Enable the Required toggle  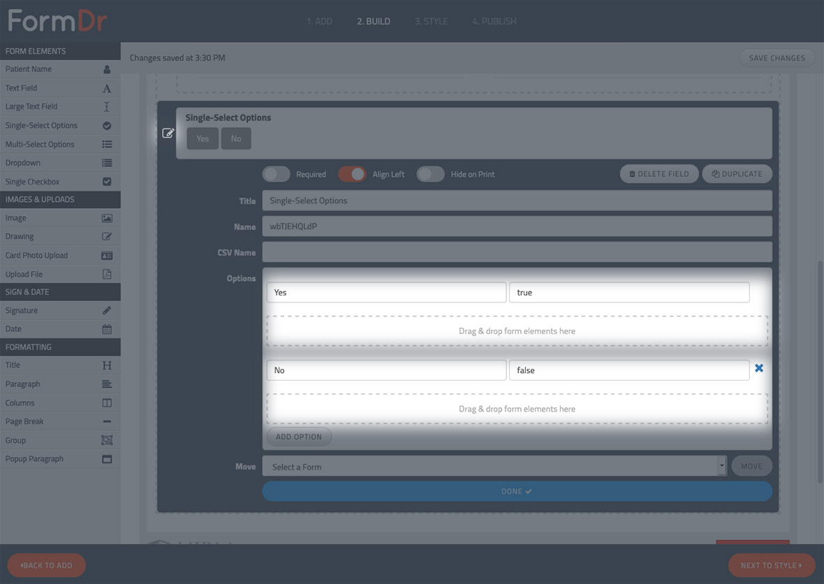click(277, 174)
